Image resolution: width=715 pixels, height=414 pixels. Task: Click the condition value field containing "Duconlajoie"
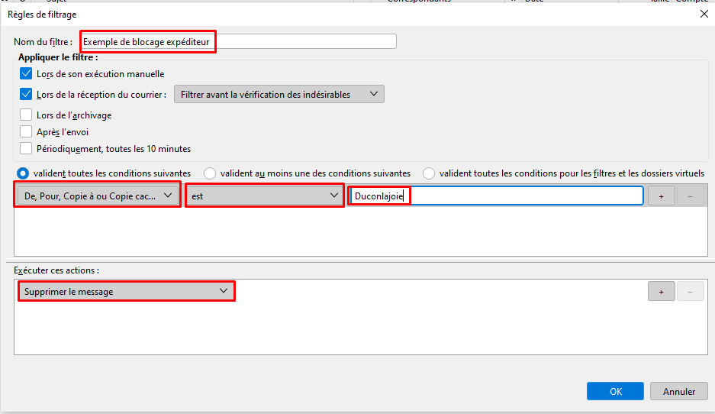point(496,196)
